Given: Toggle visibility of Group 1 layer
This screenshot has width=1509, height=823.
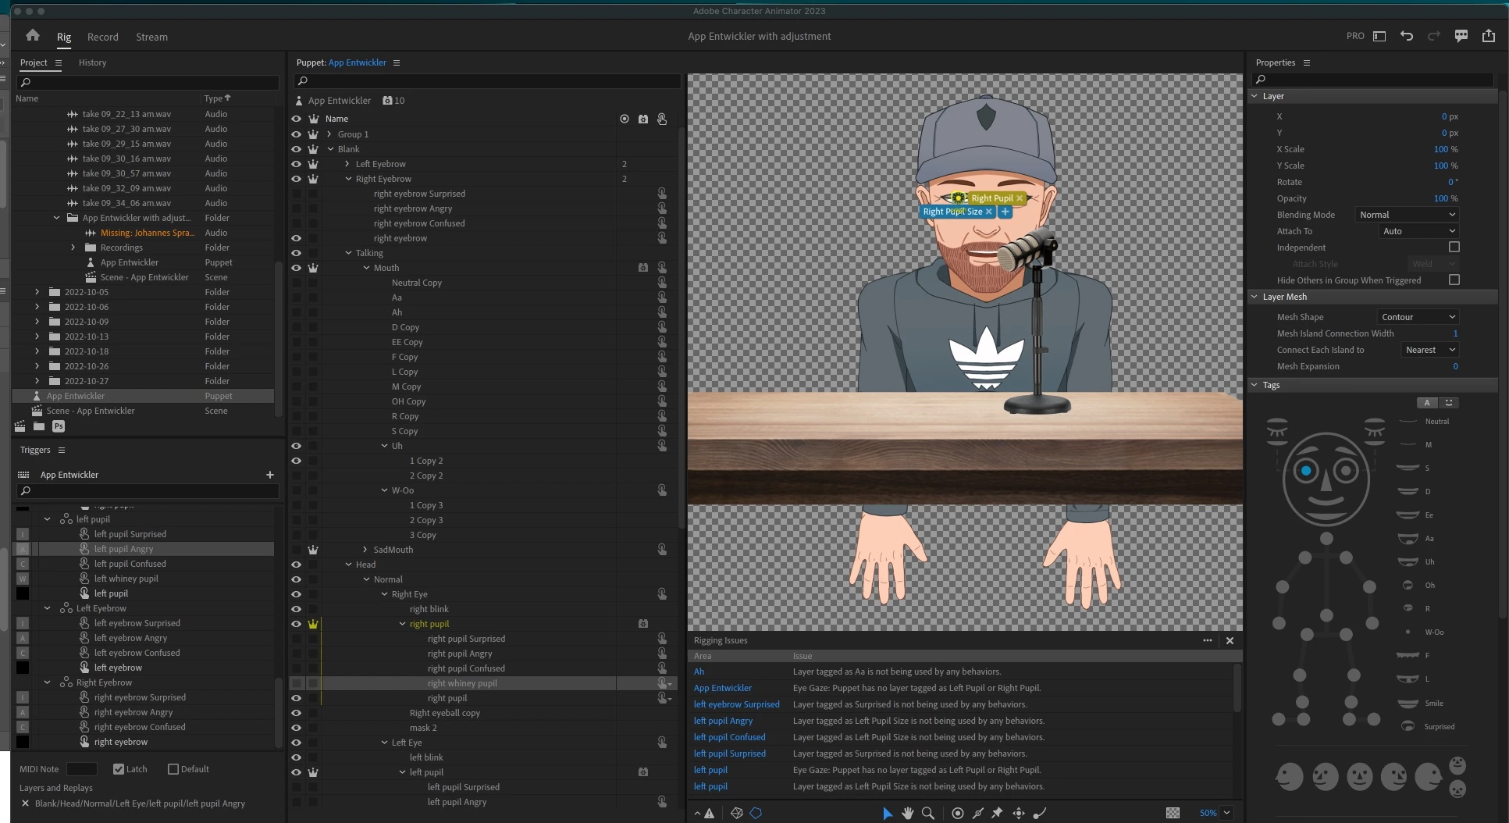Looking at the screenshot, I should coord(297,134).
